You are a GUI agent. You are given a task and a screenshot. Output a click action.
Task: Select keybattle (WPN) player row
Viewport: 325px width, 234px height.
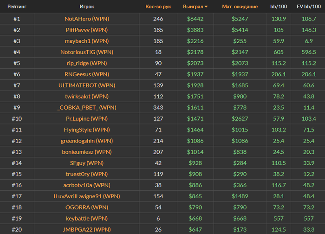pyautogui.click(x=87, y=219)
